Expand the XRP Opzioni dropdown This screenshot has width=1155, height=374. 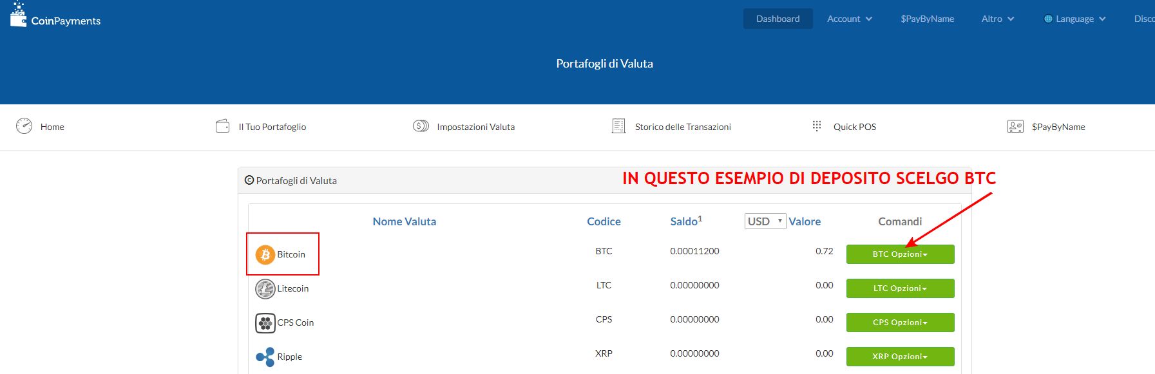click(x=900, y=357)
